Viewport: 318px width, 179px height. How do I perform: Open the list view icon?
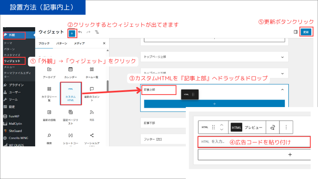[x=97, y=32]
